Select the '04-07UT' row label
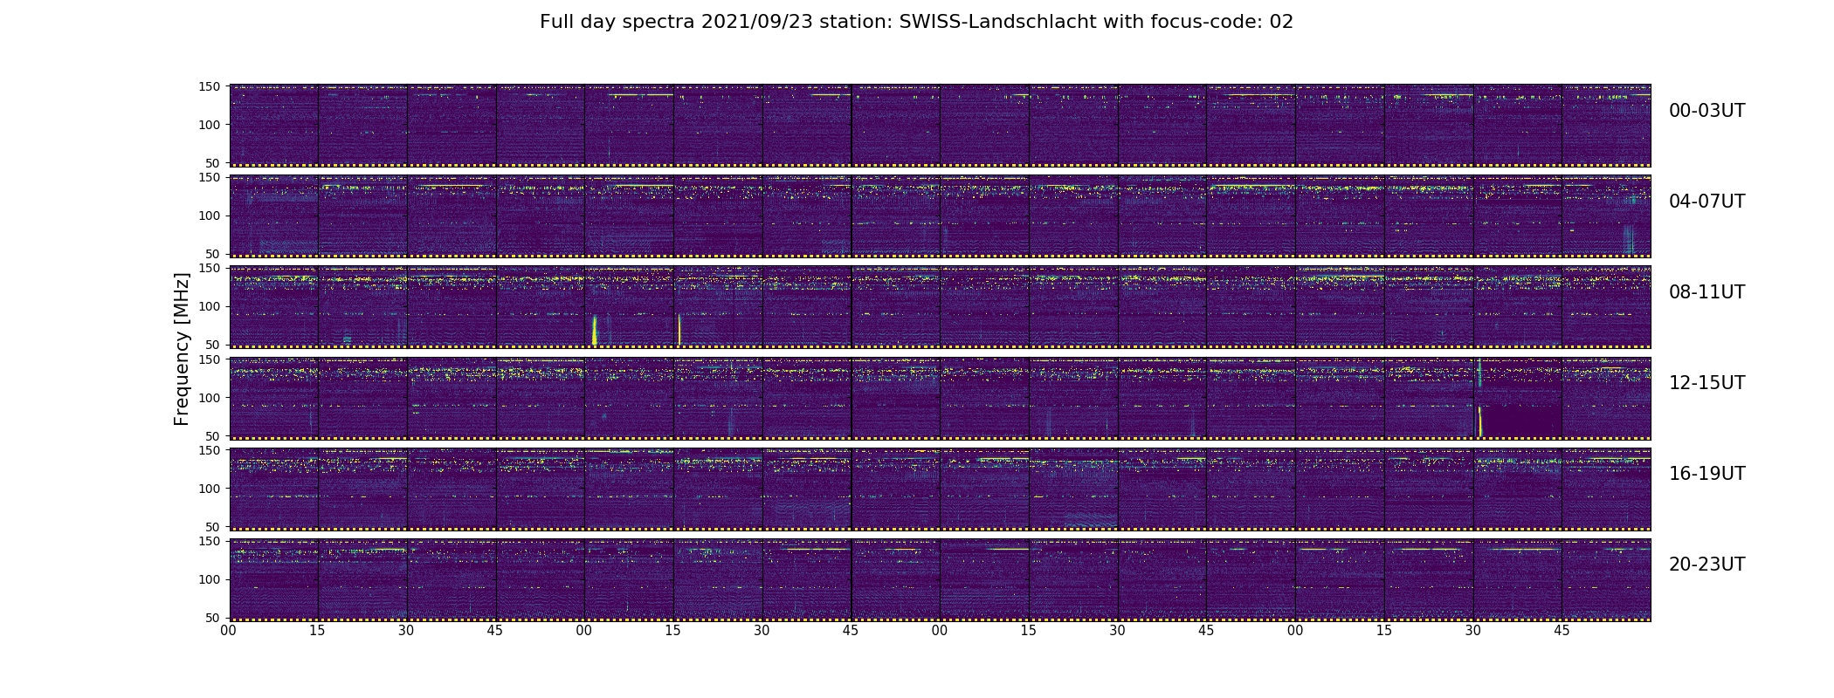1834x698 pixels. [1706, 202]
